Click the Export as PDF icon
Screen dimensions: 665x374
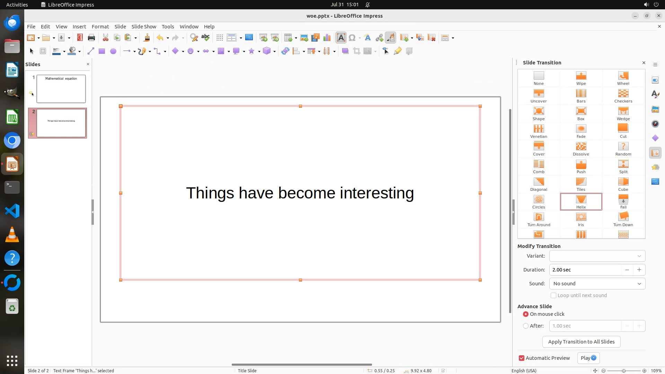[x=80, y=38]
